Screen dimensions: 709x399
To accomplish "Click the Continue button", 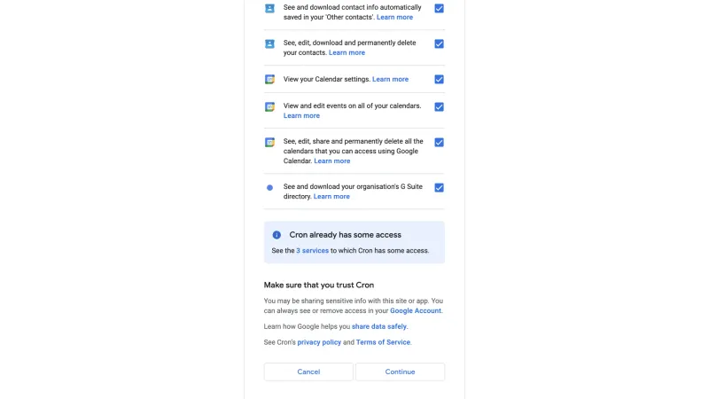I will 401,372.
